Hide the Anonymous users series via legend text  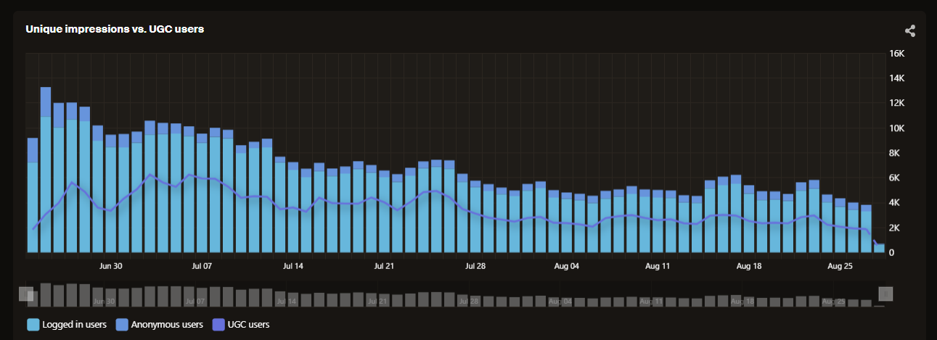(166, 324)
